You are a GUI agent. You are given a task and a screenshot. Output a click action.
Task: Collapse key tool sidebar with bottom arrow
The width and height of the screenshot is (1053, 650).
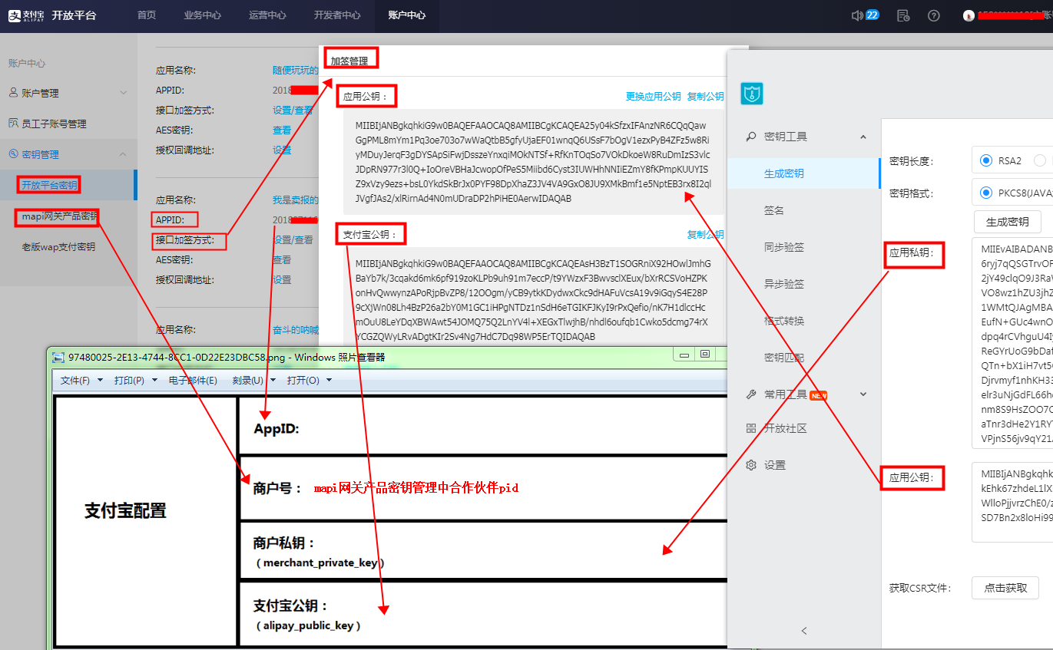click(804, 631)
